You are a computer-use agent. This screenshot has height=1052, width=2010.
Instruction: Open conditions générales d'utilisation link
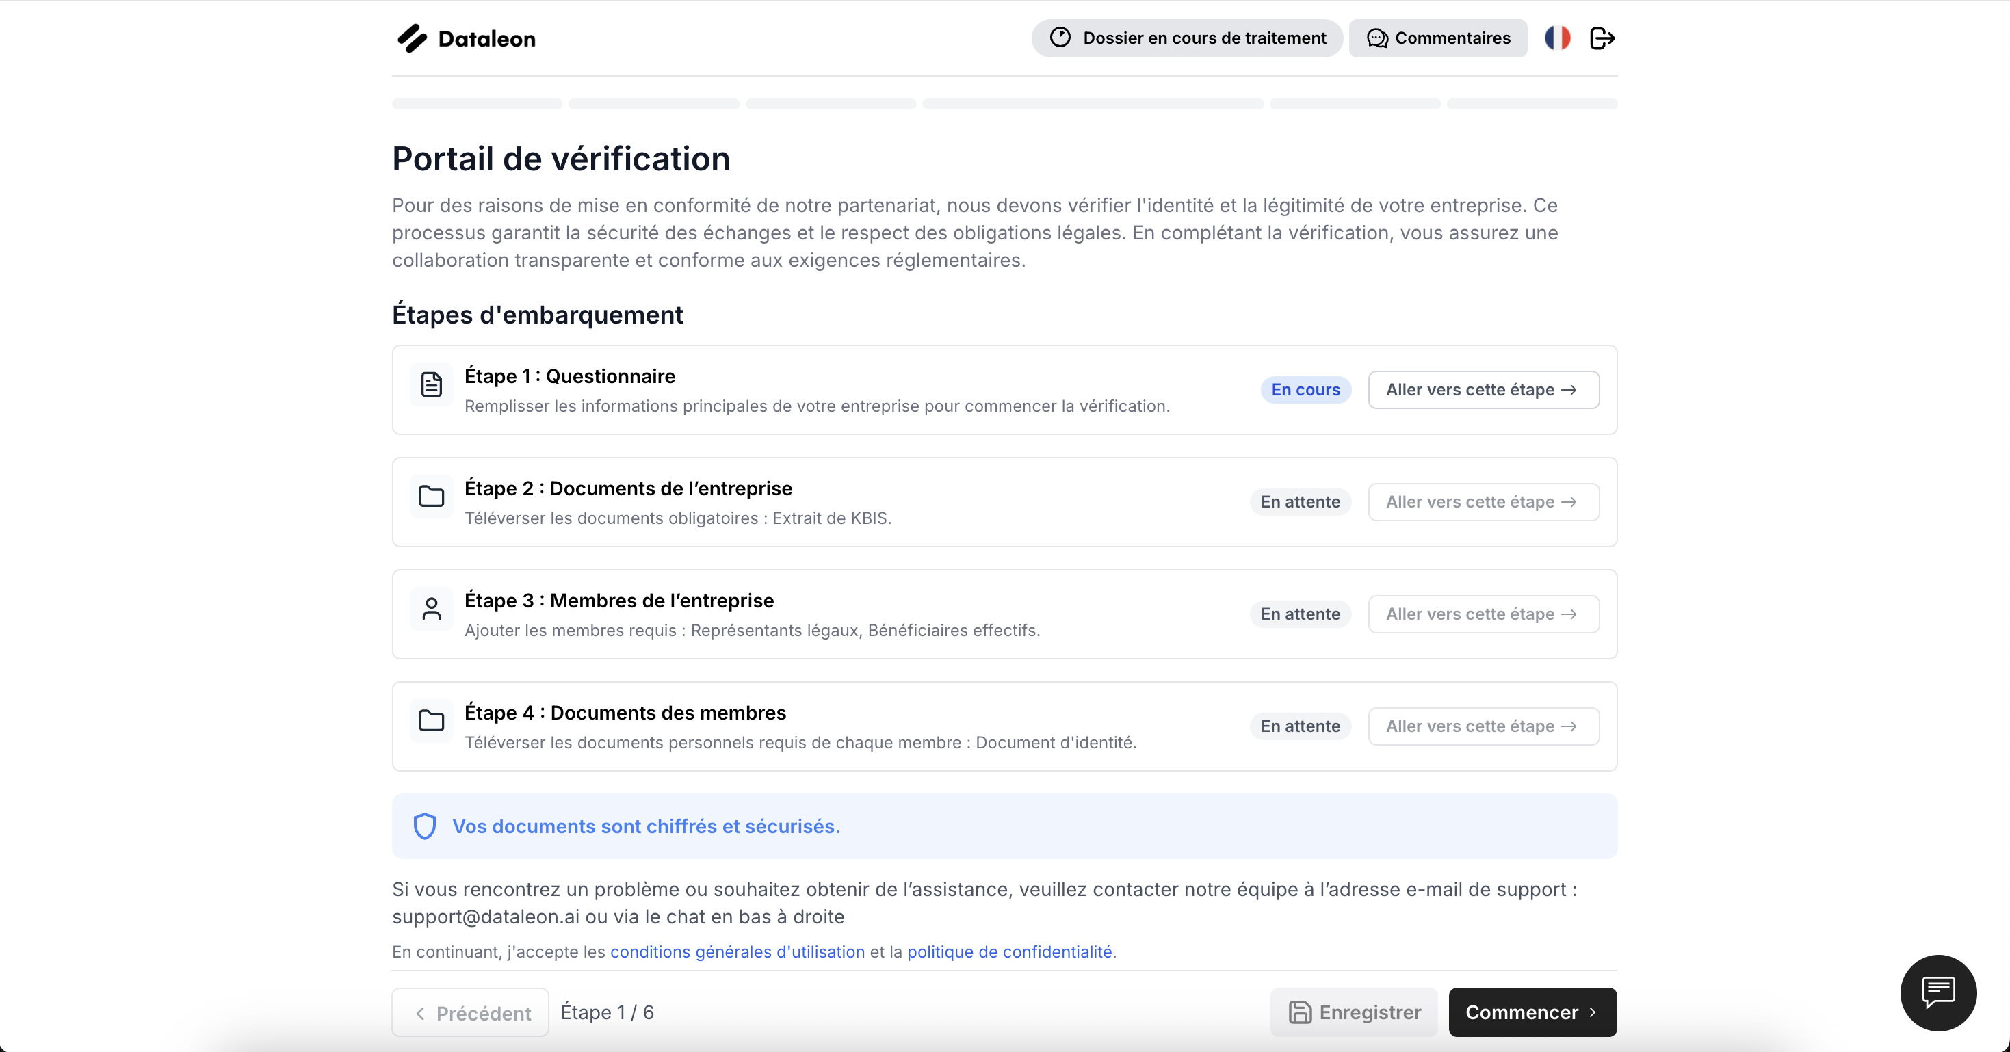pos(738,952)
